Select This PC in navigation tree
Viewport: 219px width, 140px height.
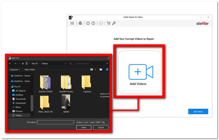[x=16, y=87]
